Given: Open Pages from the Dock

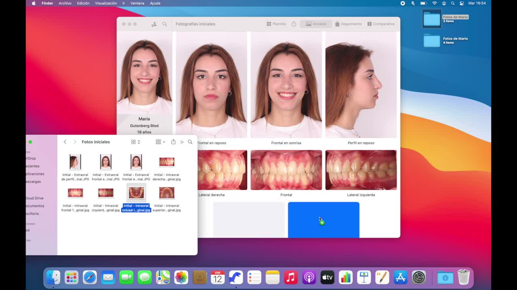Looking at the screenshot, I should click(382, 277).
